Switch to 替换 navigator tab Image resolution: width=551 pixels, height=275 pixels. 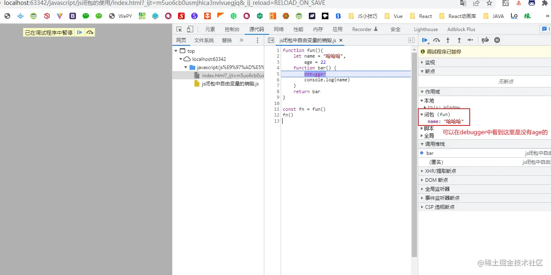pyautogui.click(x=227, y=40)
